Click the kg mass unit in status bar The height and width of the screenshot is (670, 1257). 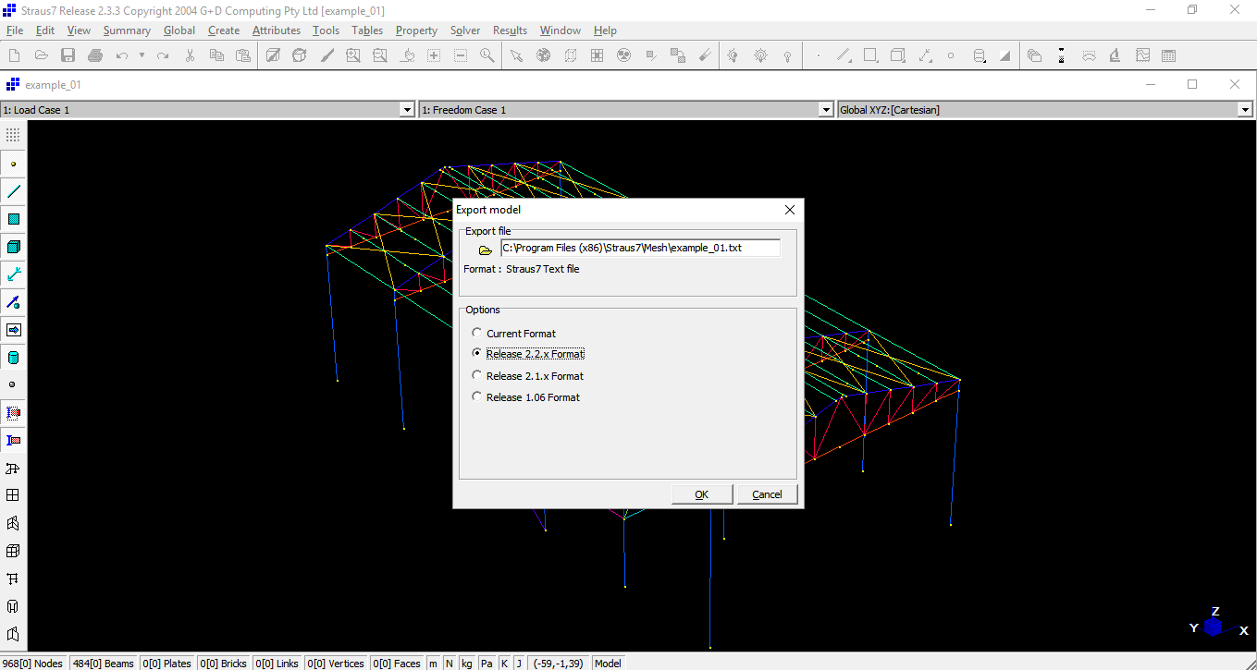pos(467,663)
